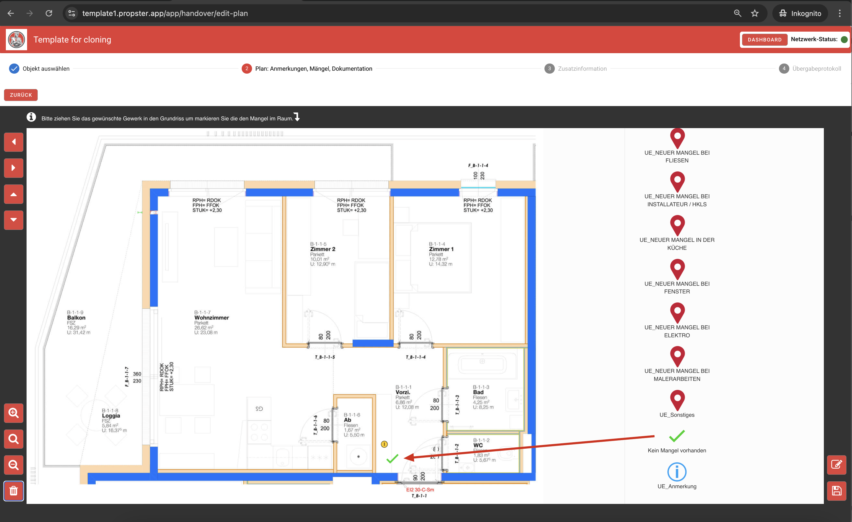This screenshot has width=852, height=522.
Task: Click the pan left arrow button
Action: pos(14,142)
